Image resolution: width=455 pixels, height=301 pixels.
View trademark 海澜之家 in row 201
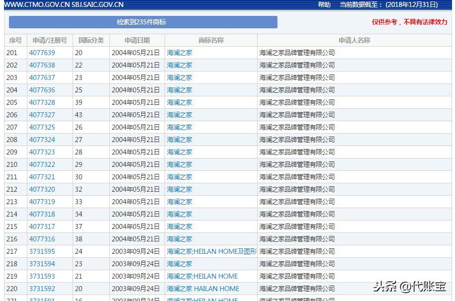coord(180,53)
